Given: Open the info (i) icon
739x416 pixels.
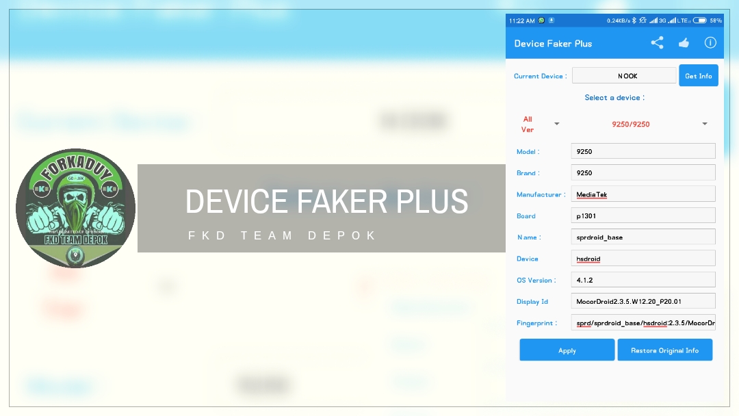Looking at the screenshot, I should pyautogui.click(x=710, y=42).
